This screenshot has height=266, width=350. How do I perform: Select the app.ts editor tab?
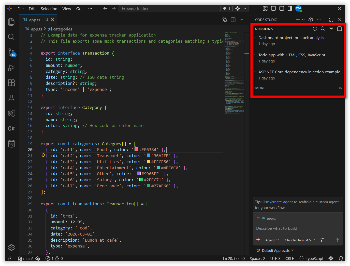38,20
